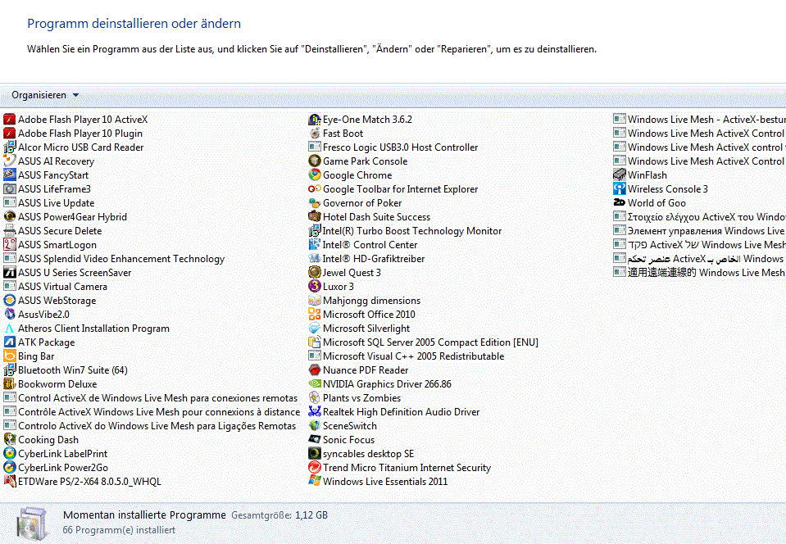
Task: Click the WinFlash icon
Action: coord(620,175)
